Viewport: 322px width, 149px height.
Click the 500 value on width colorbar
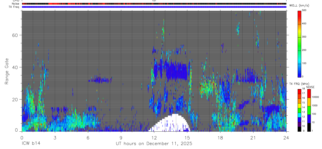click(x=305, y=10)
